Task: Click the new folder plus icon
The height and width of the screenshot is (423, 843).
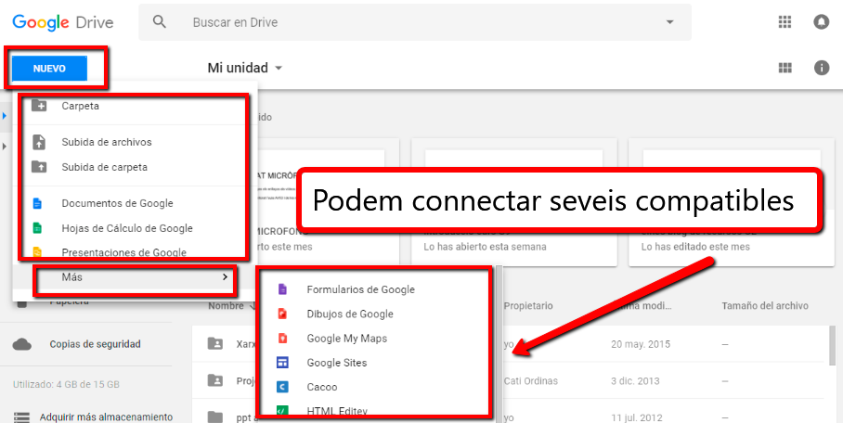Action: click(x=39, y=106)
